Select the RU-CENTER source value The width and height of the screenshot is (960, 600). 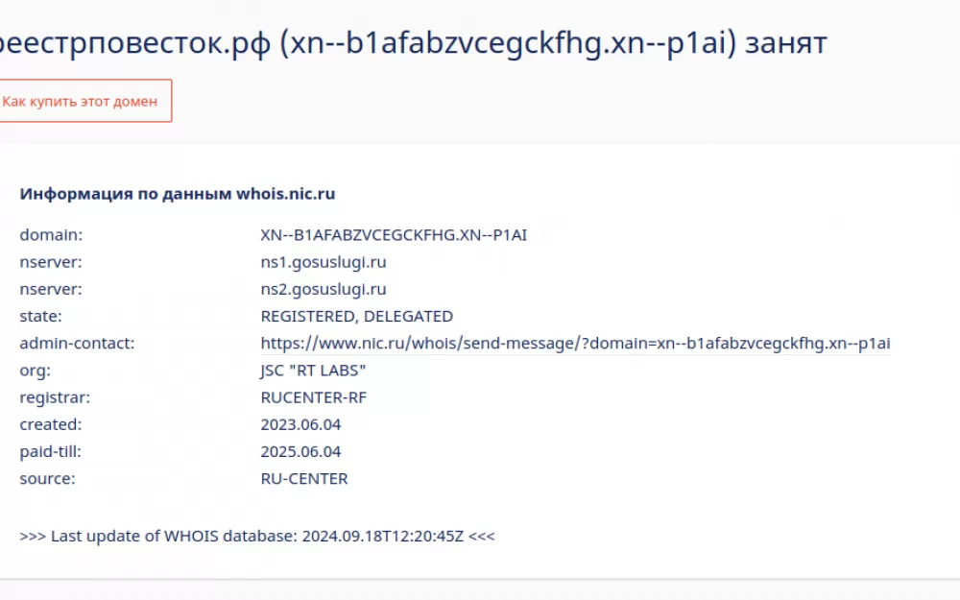(303, 478)
